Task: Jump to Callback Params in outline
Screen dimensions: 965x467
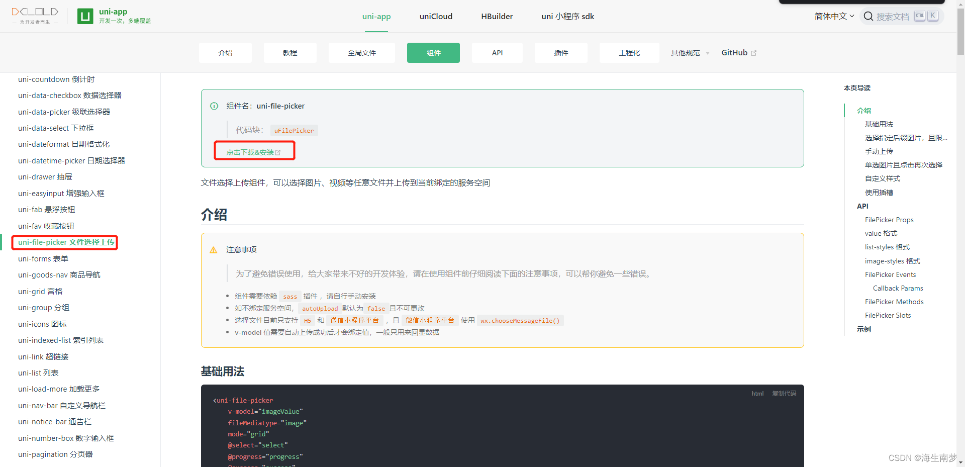Action: click(898, 288)
